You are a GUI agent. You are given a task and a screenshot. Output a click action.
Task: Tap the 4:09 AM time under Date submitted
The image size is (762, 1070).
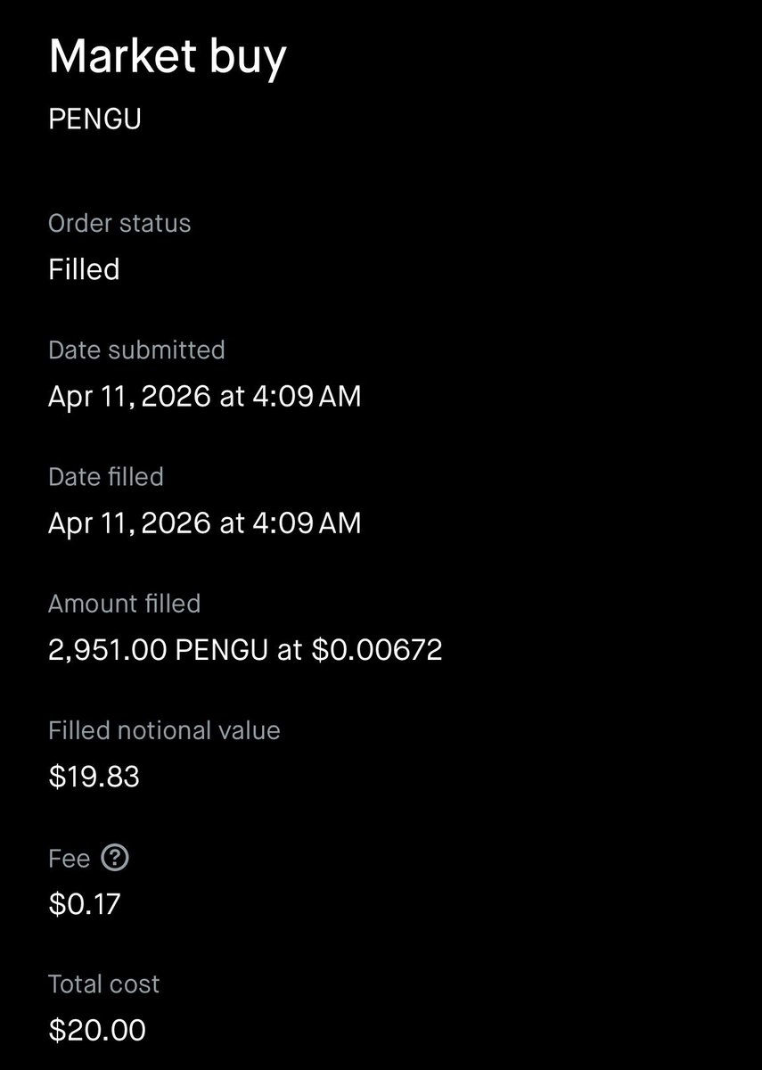(x=308, y=396)
